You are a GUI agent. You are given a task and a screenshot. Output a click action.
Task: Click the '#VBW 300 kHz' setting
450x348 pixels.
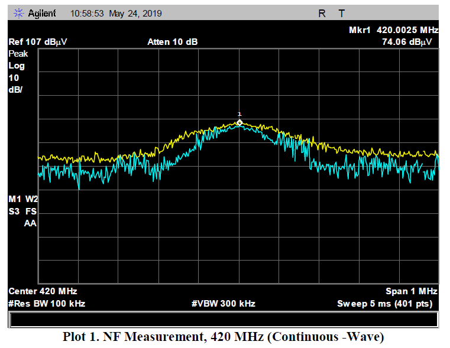click(x=224, y=304)
